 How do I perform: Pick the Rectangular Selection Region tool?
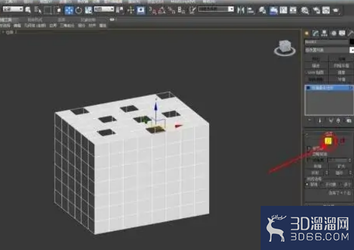pyautogui.click(x=48, y=10)
